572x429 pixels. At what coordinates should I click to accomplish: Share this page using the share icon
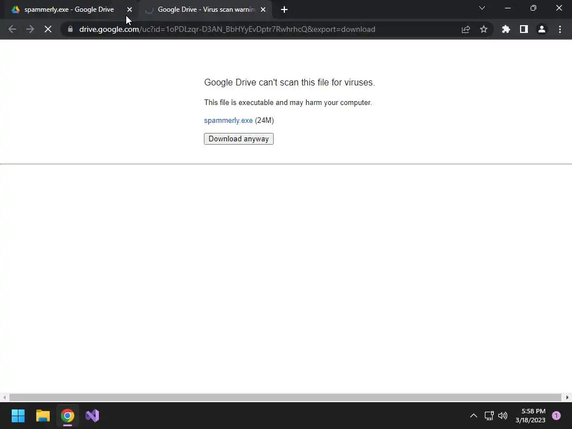pos(466,29)
